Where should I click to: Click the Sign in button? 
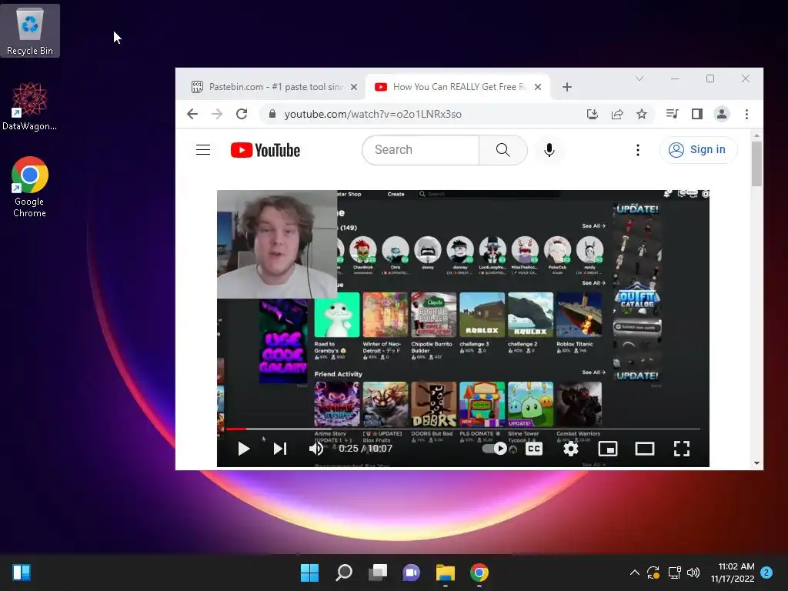click(x=698, y=150)
